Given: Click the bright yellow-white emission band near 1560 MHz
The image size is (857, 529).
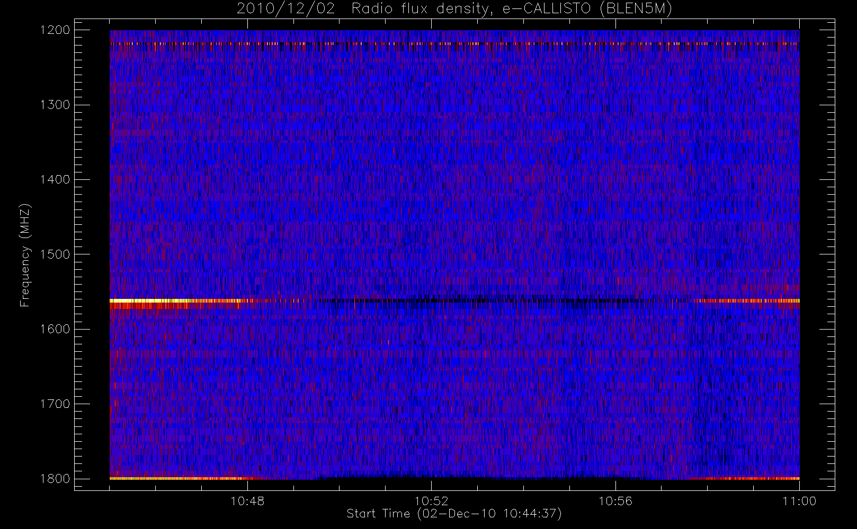Looking at the screenshot, I should click(175, 300).
